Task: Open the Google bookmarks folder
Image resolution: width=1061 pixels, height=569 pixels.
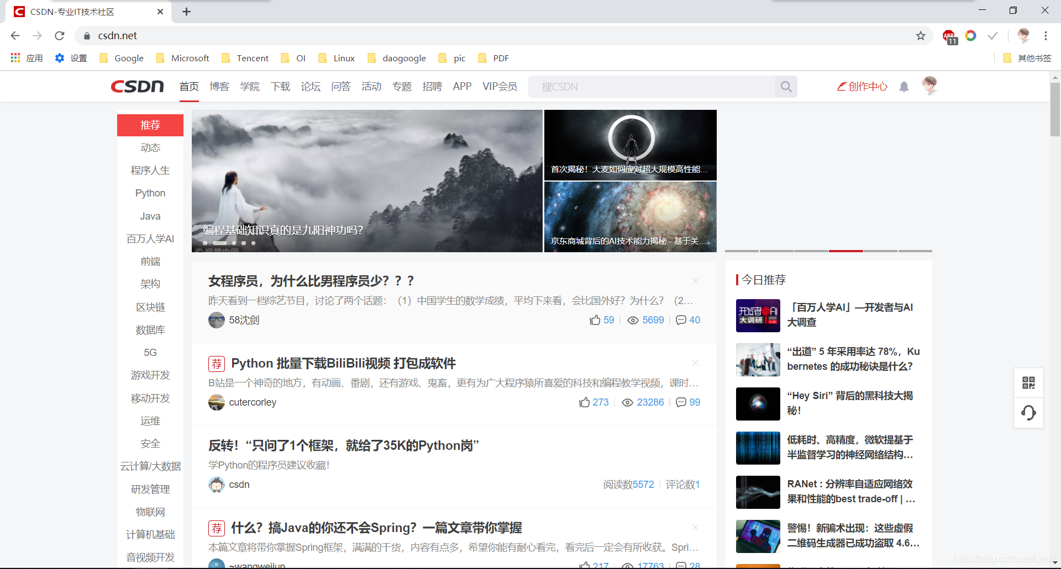Action: pos(122,58)
